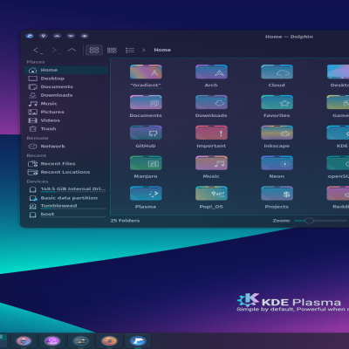Viewport: 349px width, 349px height.
Task: Open Downloads in Places panel
Action: [x=66, y=95]
